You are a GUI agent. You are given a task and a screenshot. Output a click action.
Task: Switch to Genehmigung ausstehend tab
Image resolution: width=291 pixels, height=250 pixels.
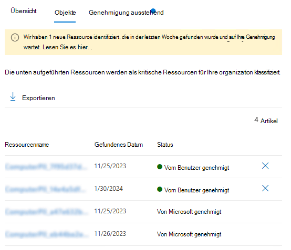[x=126, y=13]
